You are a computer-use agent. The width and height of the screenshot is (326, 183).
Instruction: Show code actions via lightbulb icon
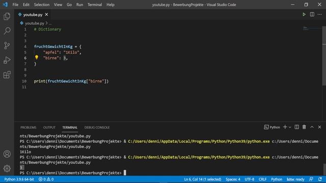[37, 57]
